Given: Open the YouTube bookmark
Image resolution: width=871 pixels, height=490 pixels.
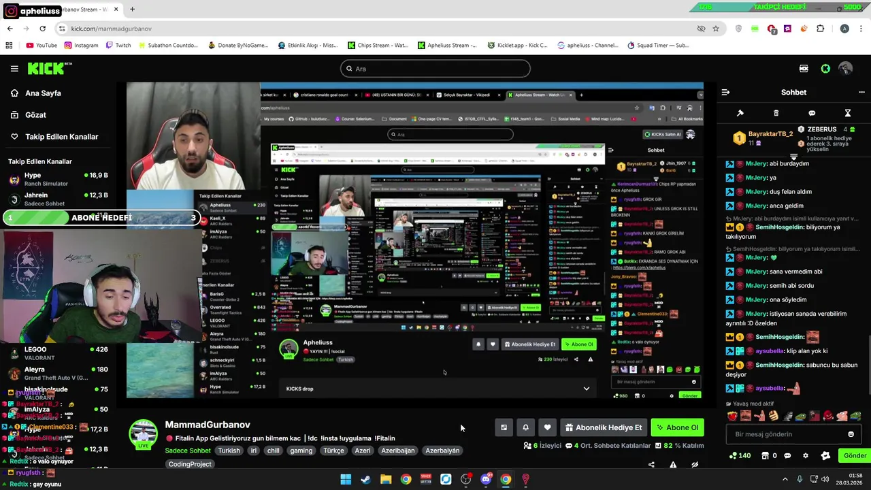Looking at the screenshot, I should pyautogui.click(x=42, y=46).
